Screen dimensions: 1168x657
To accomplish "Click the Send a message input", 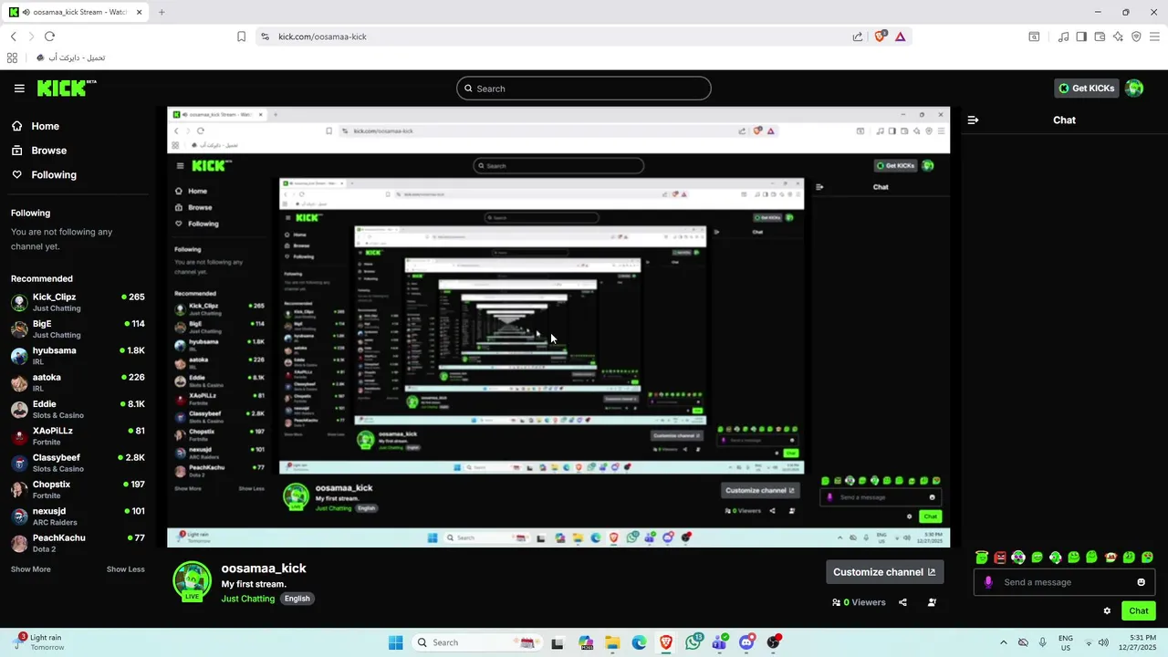I will [1064, 582].
